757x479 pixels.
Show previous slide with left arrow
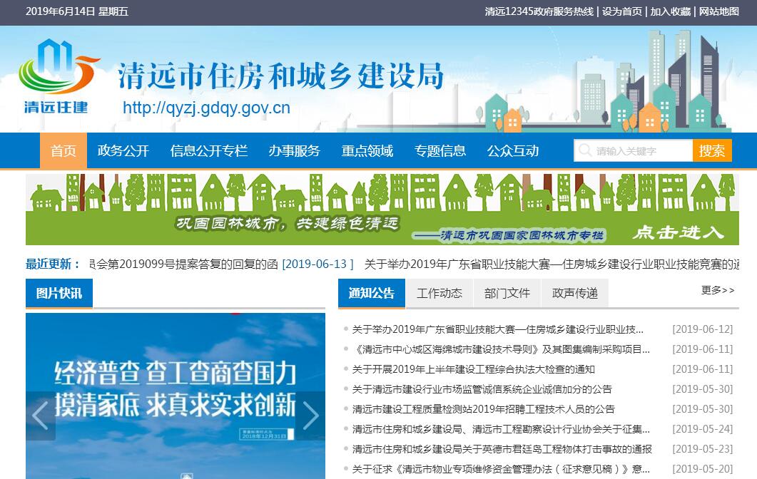point(40,416)
